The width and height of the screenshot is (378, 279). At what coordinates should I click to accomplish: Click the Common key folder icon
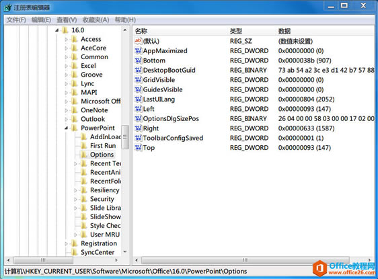75,57
